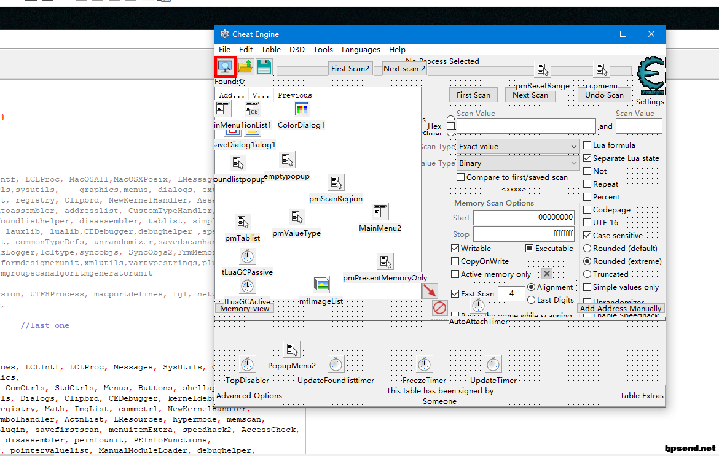The height and width of the screenshot is (456, 719).
Task: Select Rounded (default) radio option
Action: click(x=587, y=248)
